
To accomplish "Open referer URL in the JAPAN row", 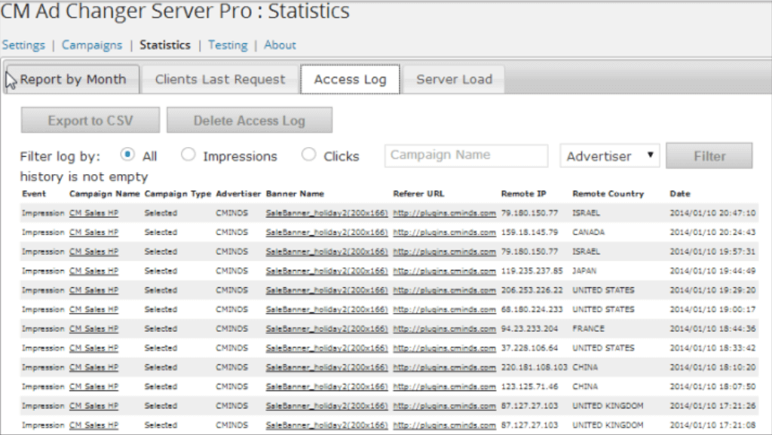I will pos(444,271).
